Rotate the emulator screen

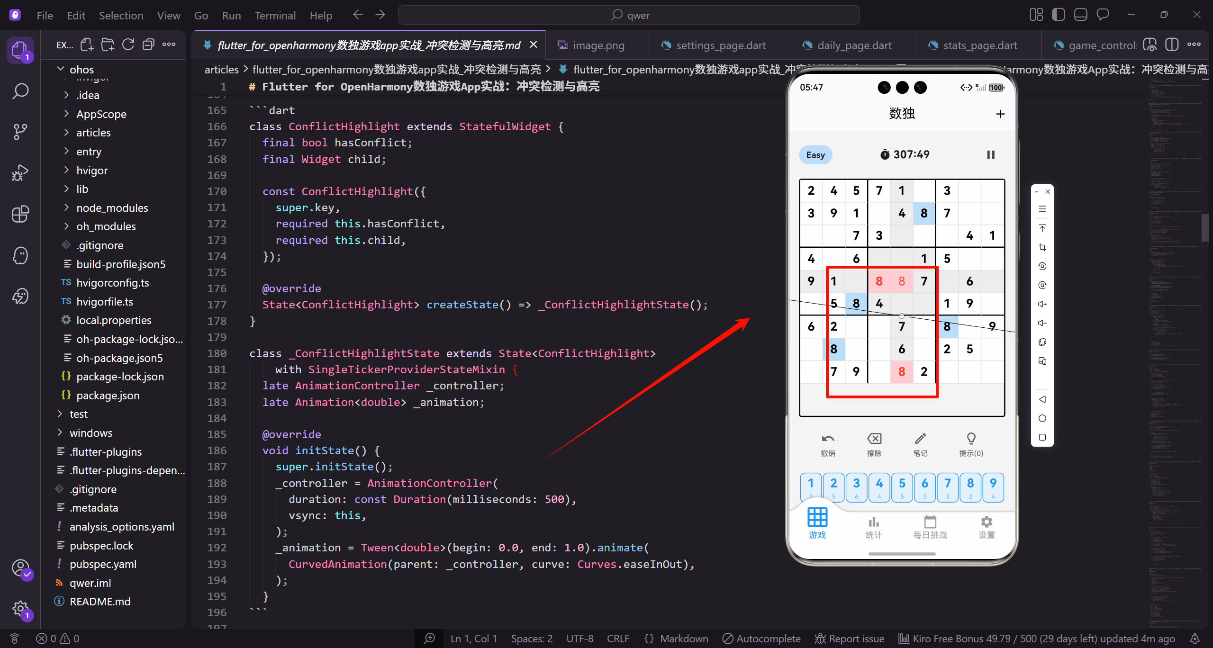coord(1042,342)
